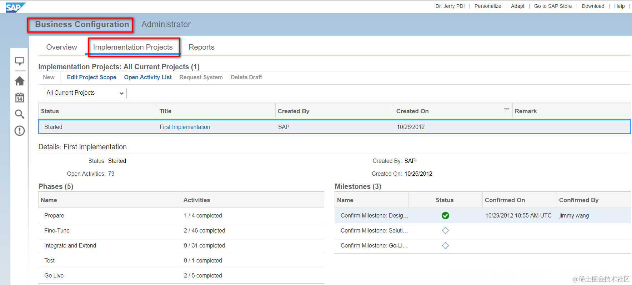Click the Milestones Status column header
The width and height of the screenshot is (632, 285).
[445, 200]
